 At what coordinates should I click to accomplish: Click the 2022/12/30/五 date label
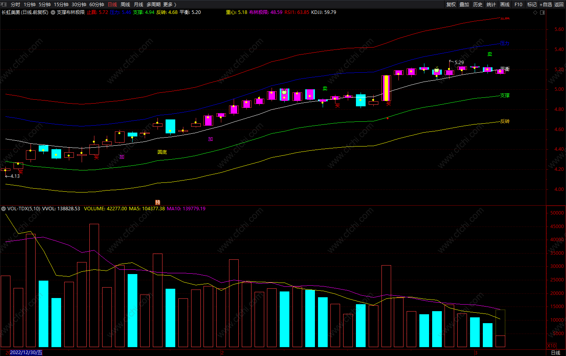pos(26,353)
